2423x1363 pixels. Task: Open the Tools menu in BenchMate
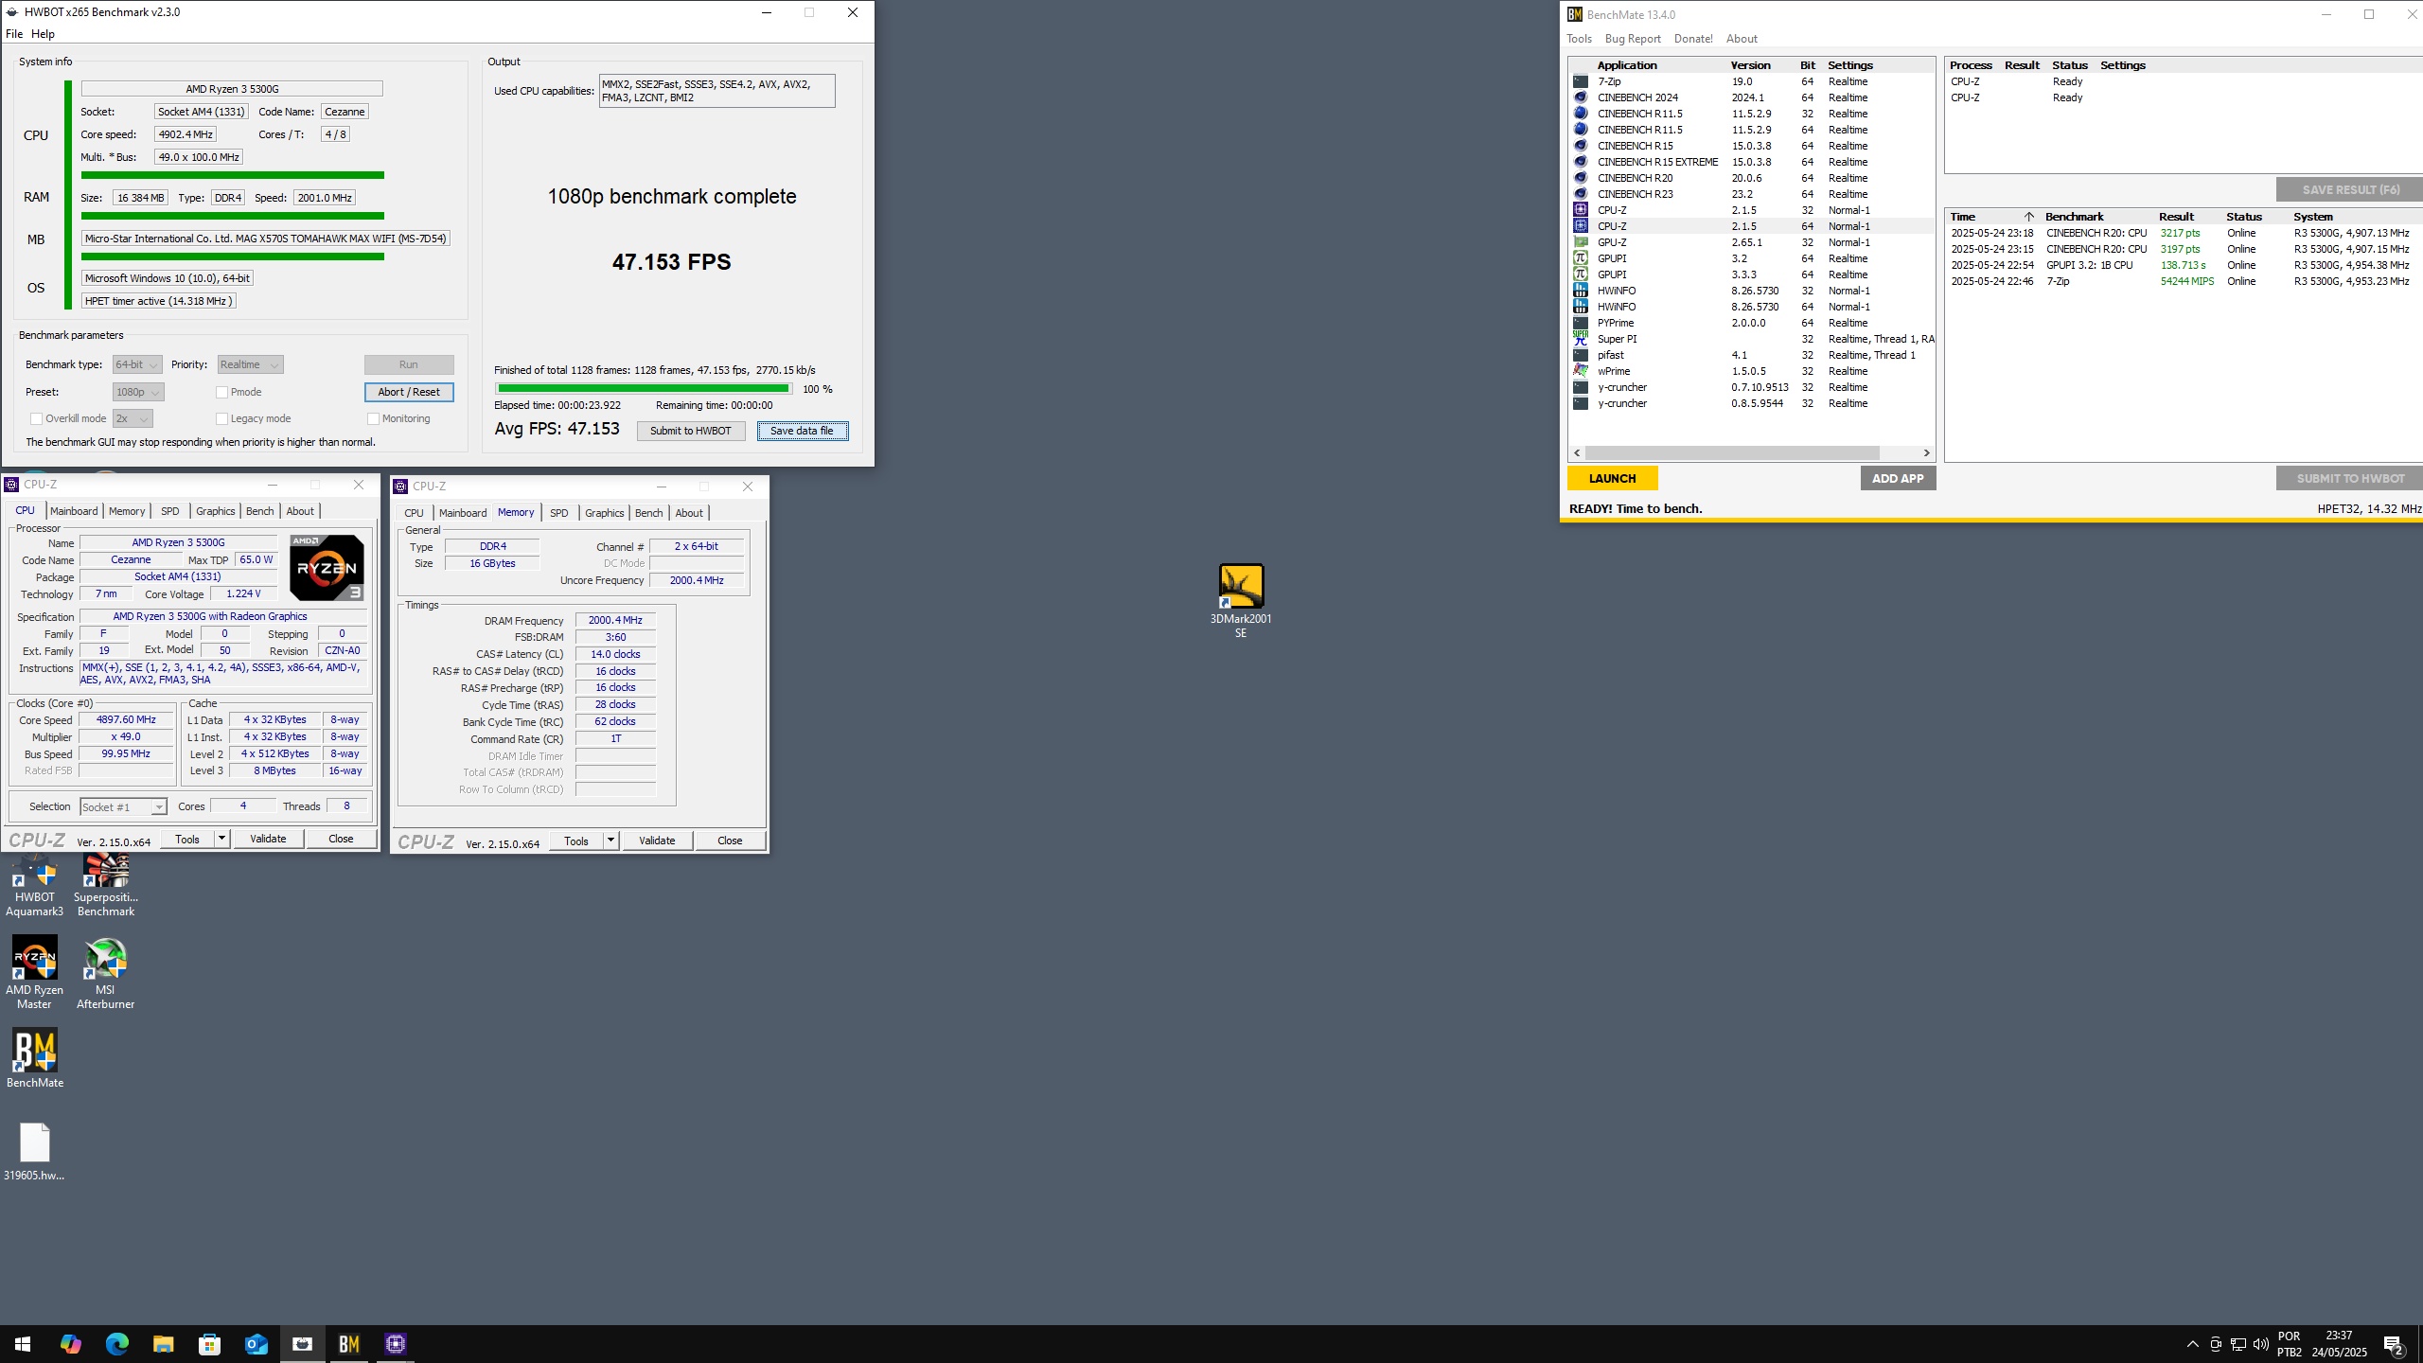(1579, 39)
